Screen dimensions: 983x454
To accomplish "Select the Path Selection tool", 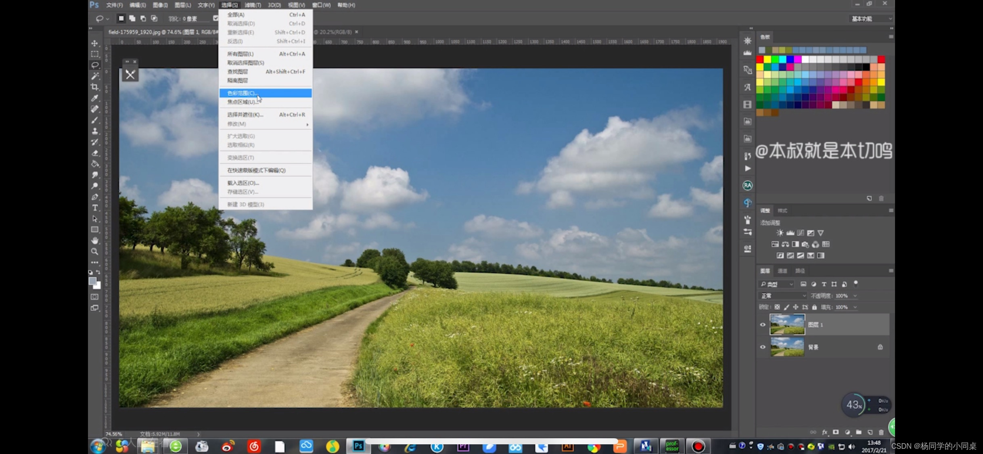I will [x=95, y=219].
